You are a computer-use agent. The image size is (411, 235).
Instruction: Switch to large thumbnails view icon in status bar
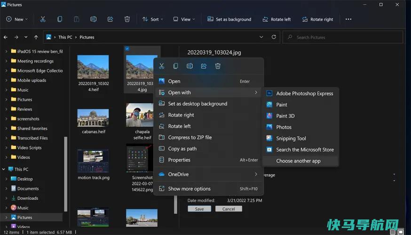tap(401, 232)
